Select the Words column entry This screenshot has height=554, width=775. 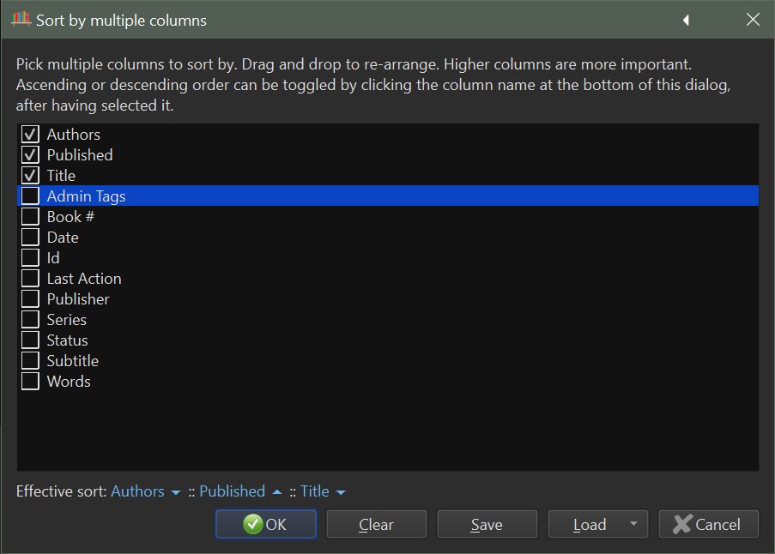[x=69, y=382]
